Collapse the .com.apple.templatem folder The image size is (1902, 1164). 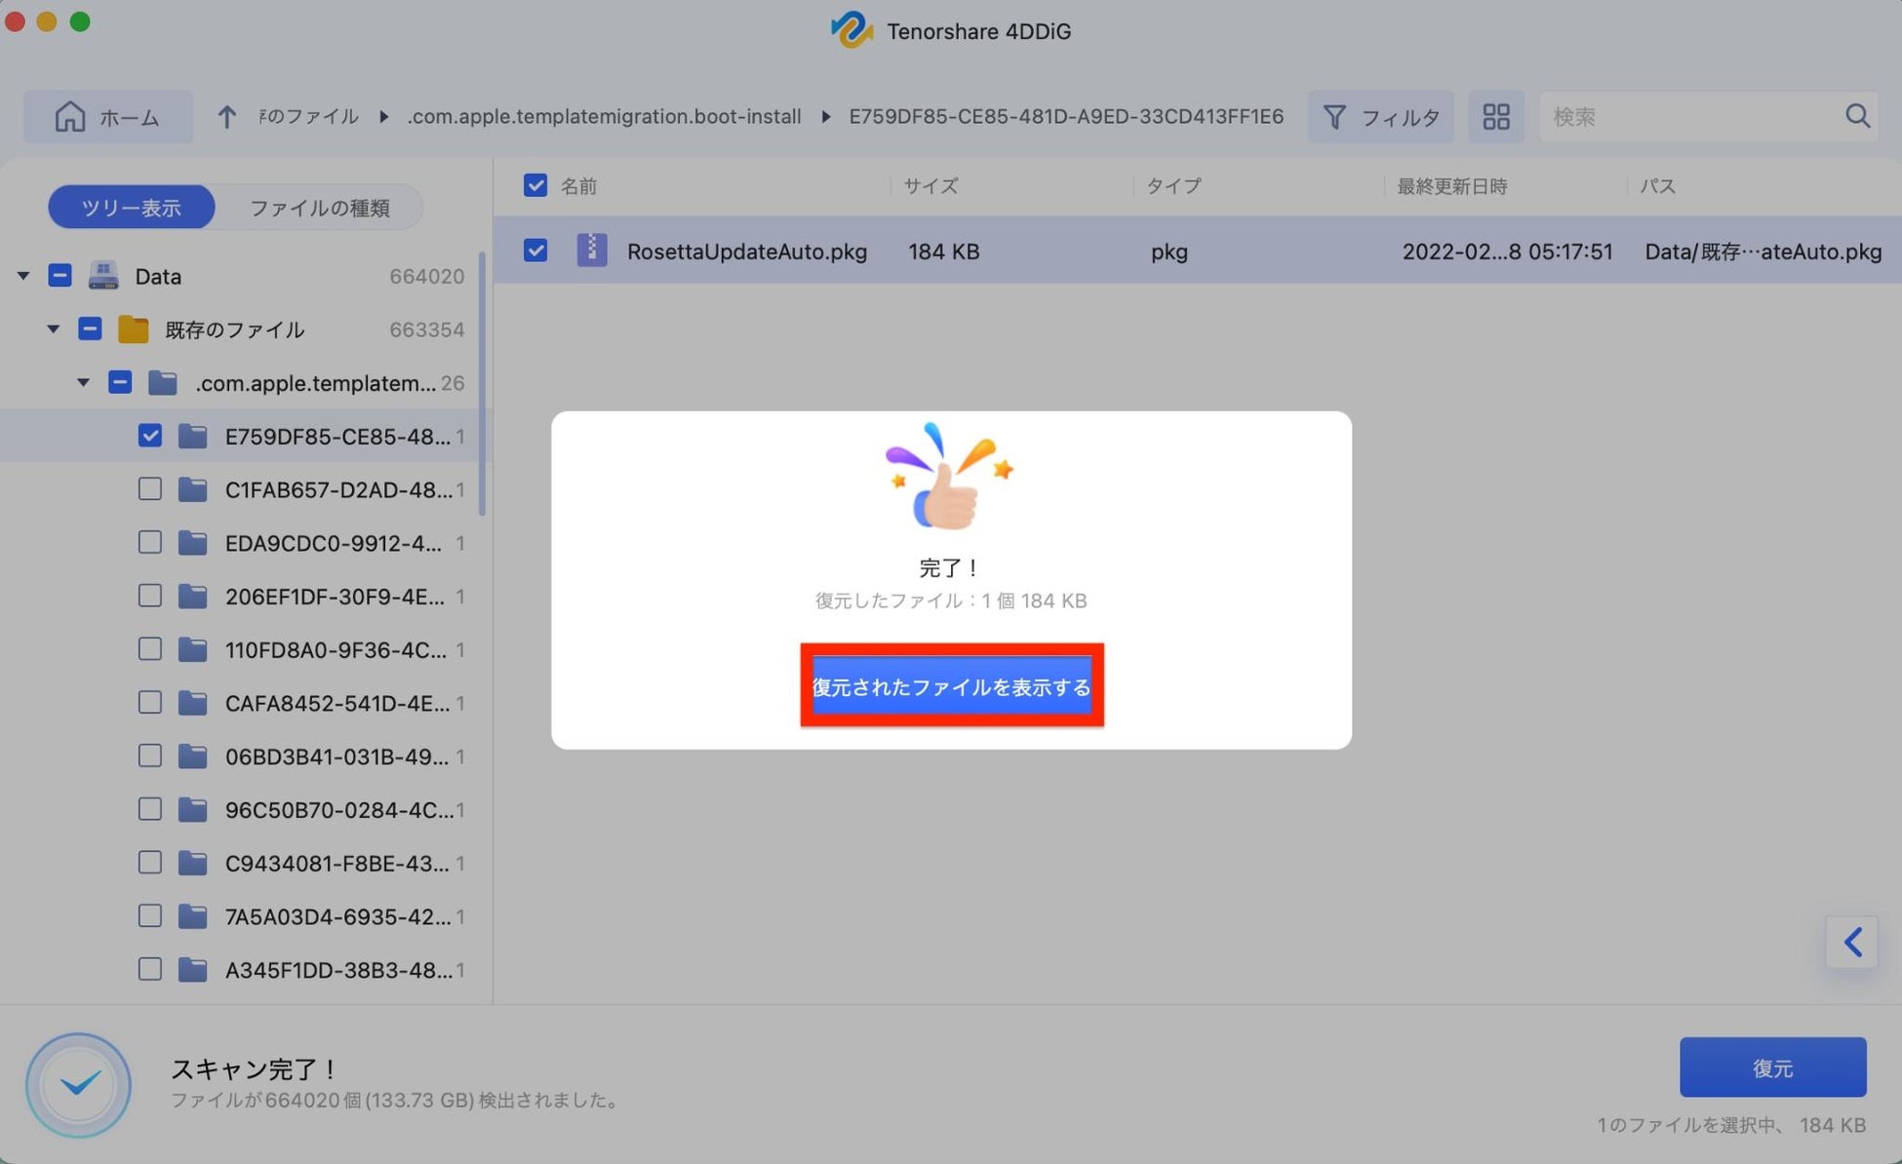point(84,382)
